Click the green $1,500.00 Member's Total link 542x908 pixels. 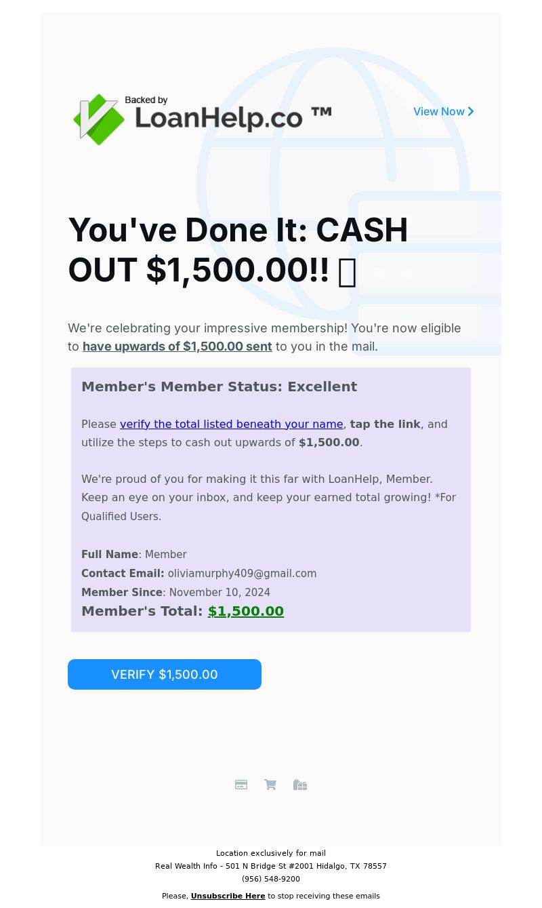point(246,611)
